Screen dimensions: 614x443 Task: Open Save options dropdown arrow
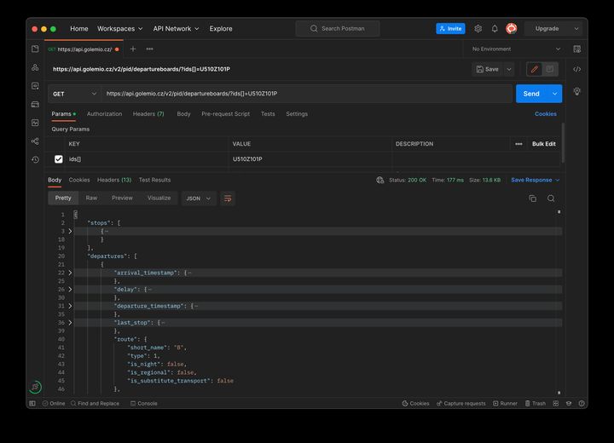(x=509, y=69)
